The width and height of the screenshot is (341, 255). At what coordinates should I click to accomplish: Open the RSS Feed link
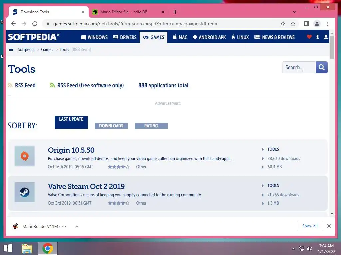click(x=22, y=85)
